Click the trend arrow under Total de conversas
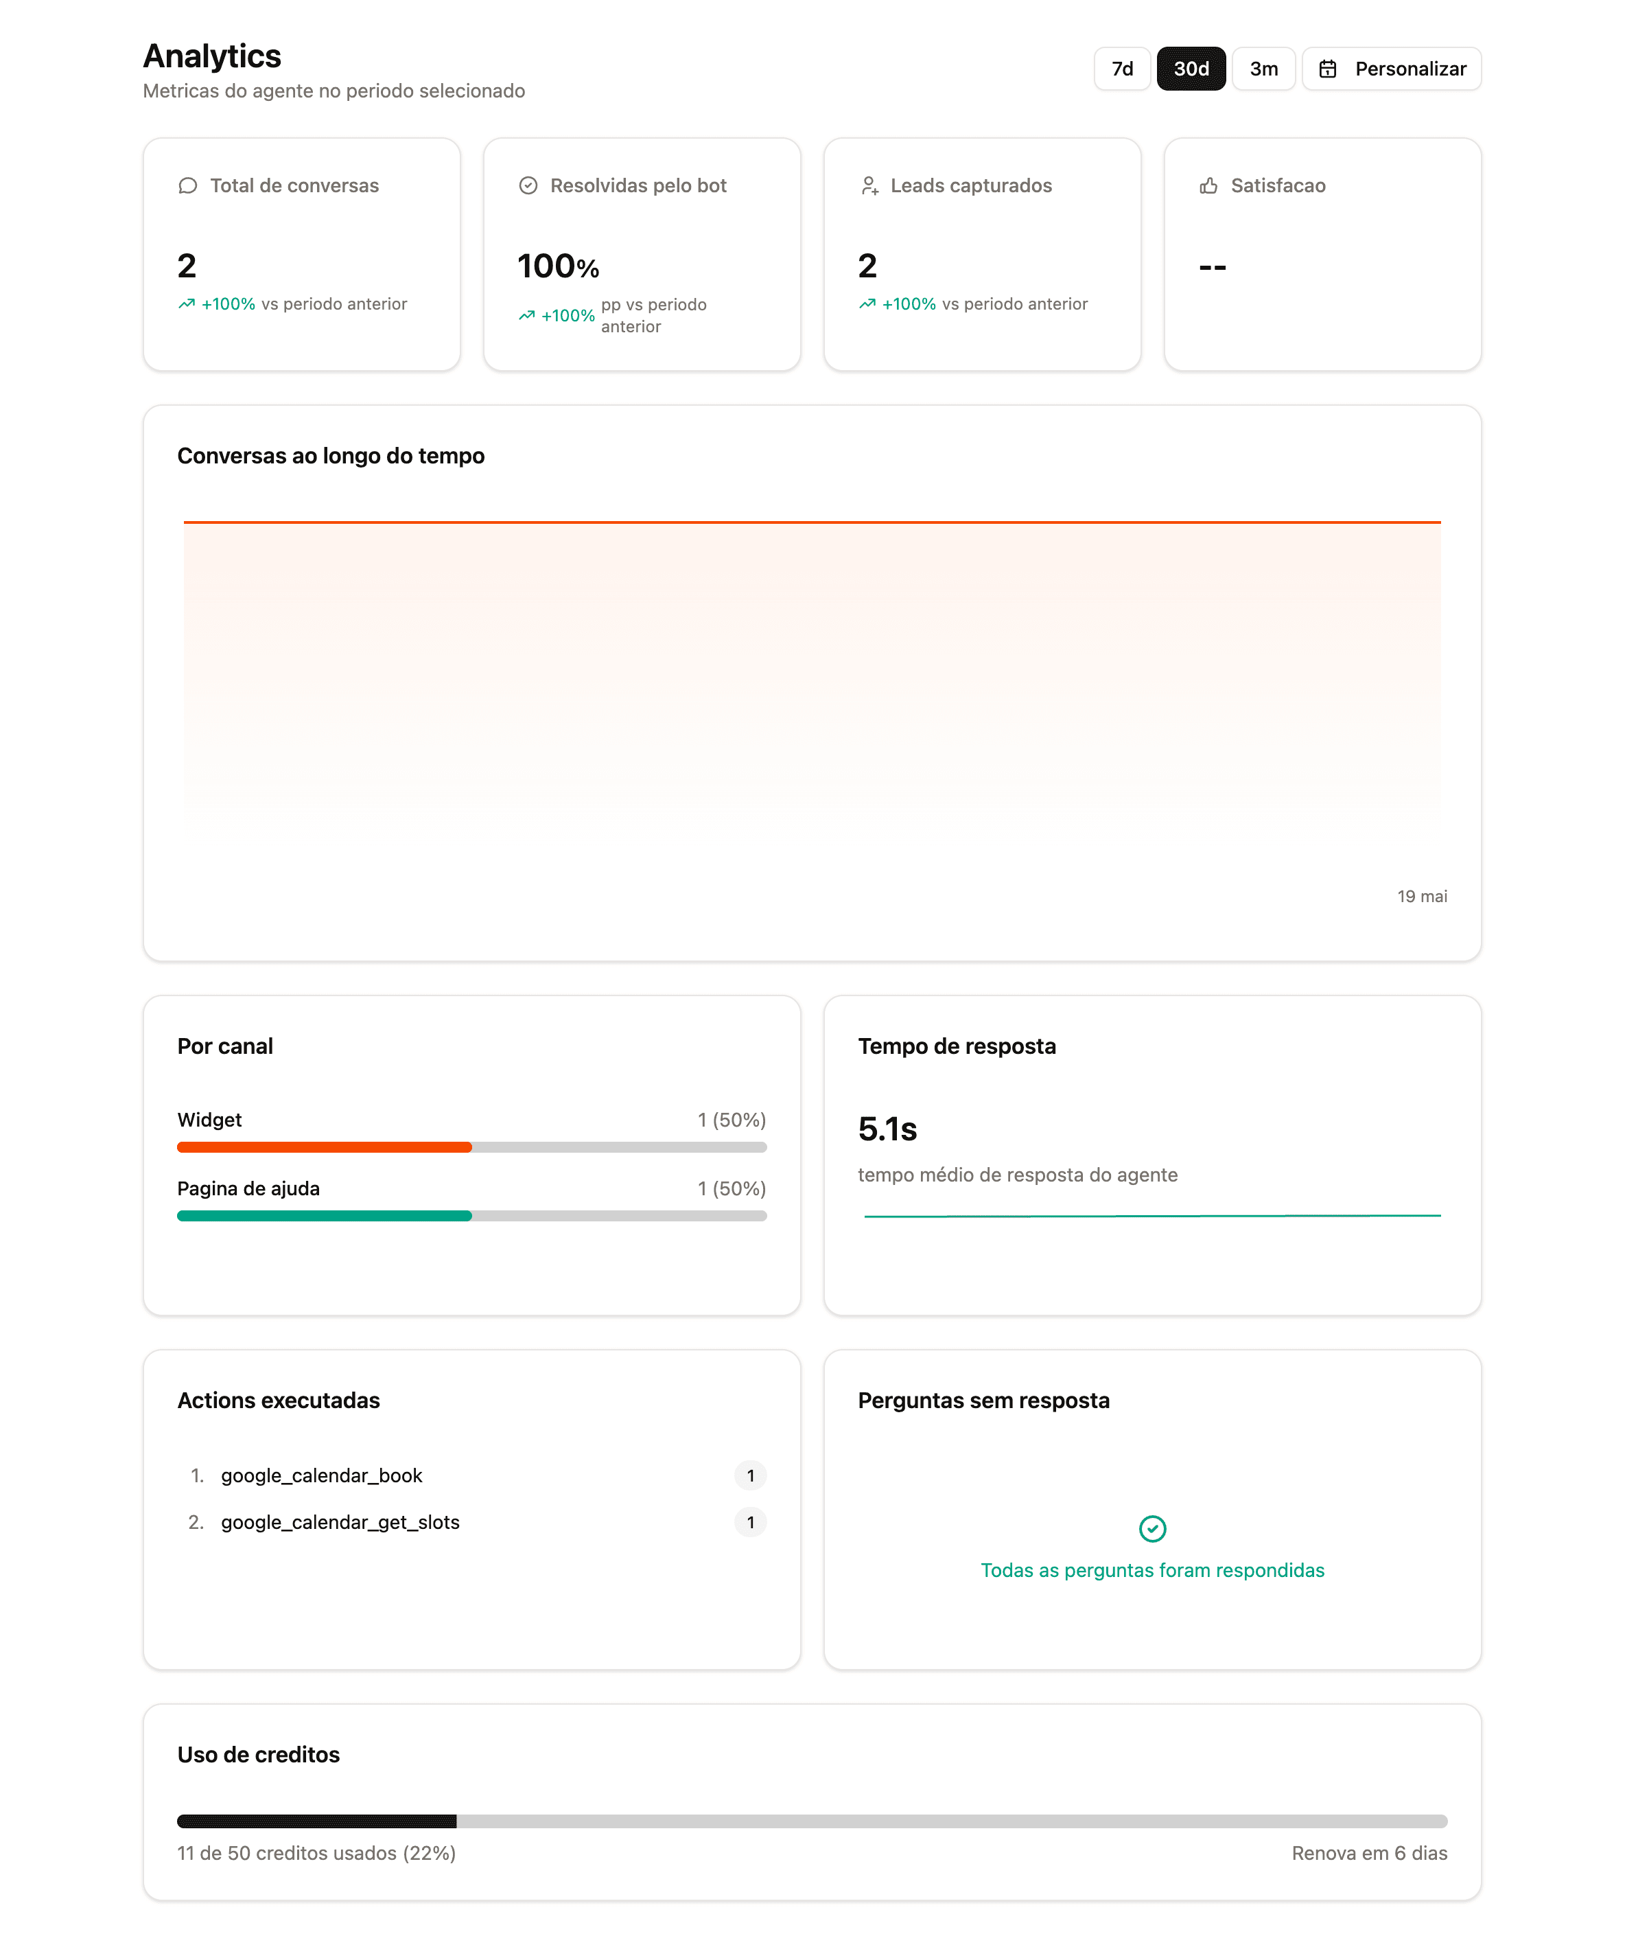Image resolution: width=1625 pixels, height=1934 pixels. 187,304
